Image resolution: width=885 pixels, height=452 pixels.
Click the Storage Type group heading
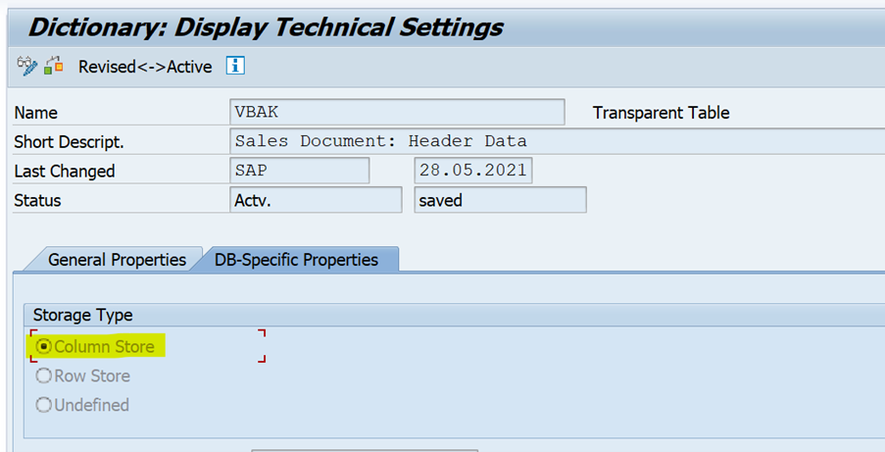click(x=83, y=315)
